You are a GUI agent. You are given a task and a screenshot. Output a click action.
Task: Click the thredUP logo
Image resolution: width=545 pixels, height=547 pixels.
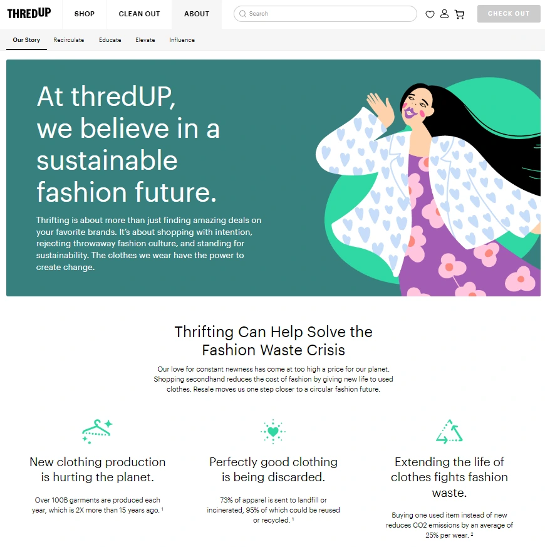click(x=29, y=14)
